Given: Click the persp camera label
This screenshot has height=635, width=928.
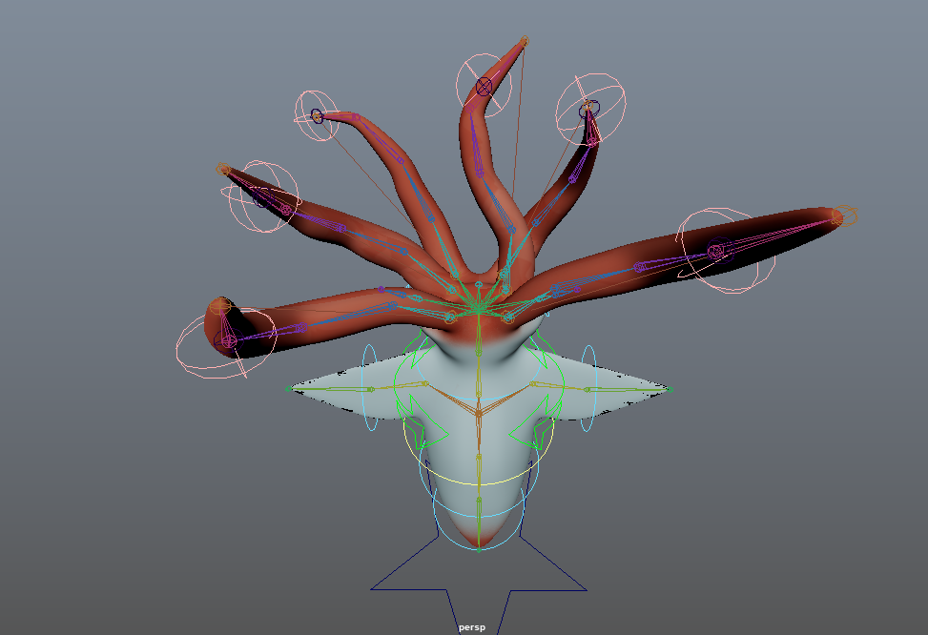Looking at the screenshot, I should click(x=472, y=627).
